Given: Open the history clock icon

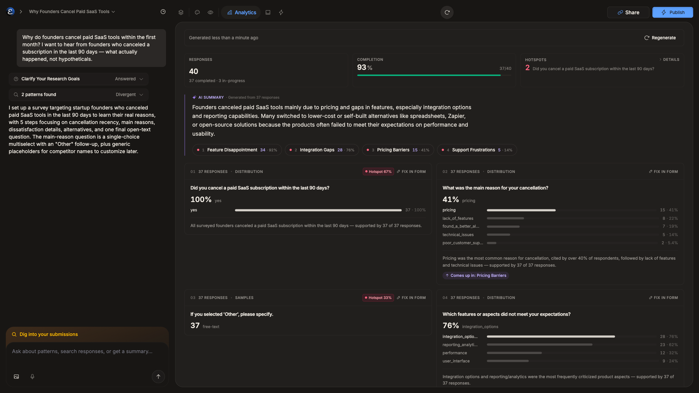Looking at the screenshot, I should (x=163, y=12).
